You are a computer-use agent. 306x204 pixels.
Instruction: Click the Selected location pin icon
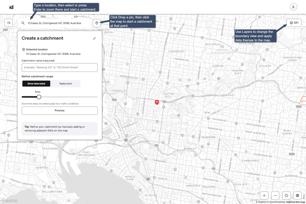[23, 50]
